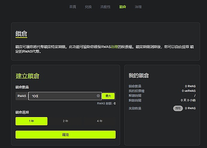Click the 剩餘時間 row value
This screenshot has height=148, width=207.
tap(188, 100)
